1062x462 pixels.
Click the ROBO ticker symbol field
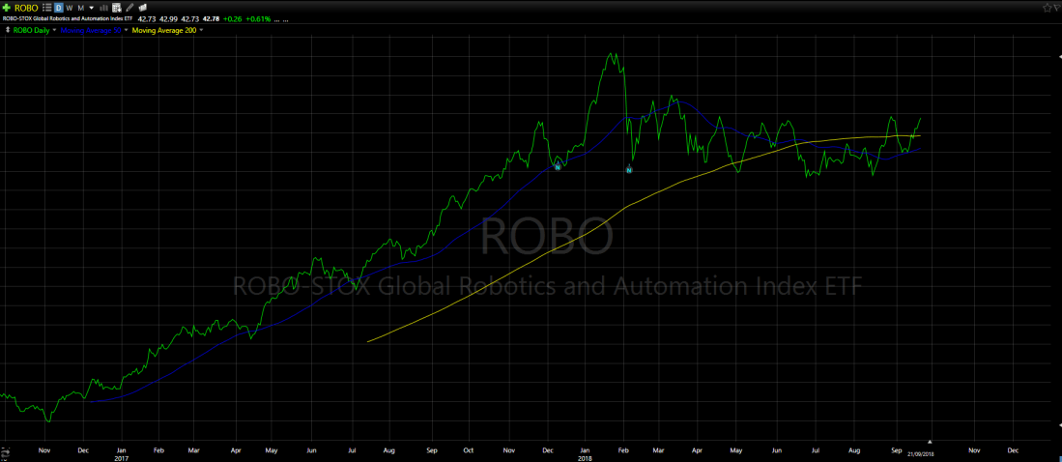pos(26,8)
